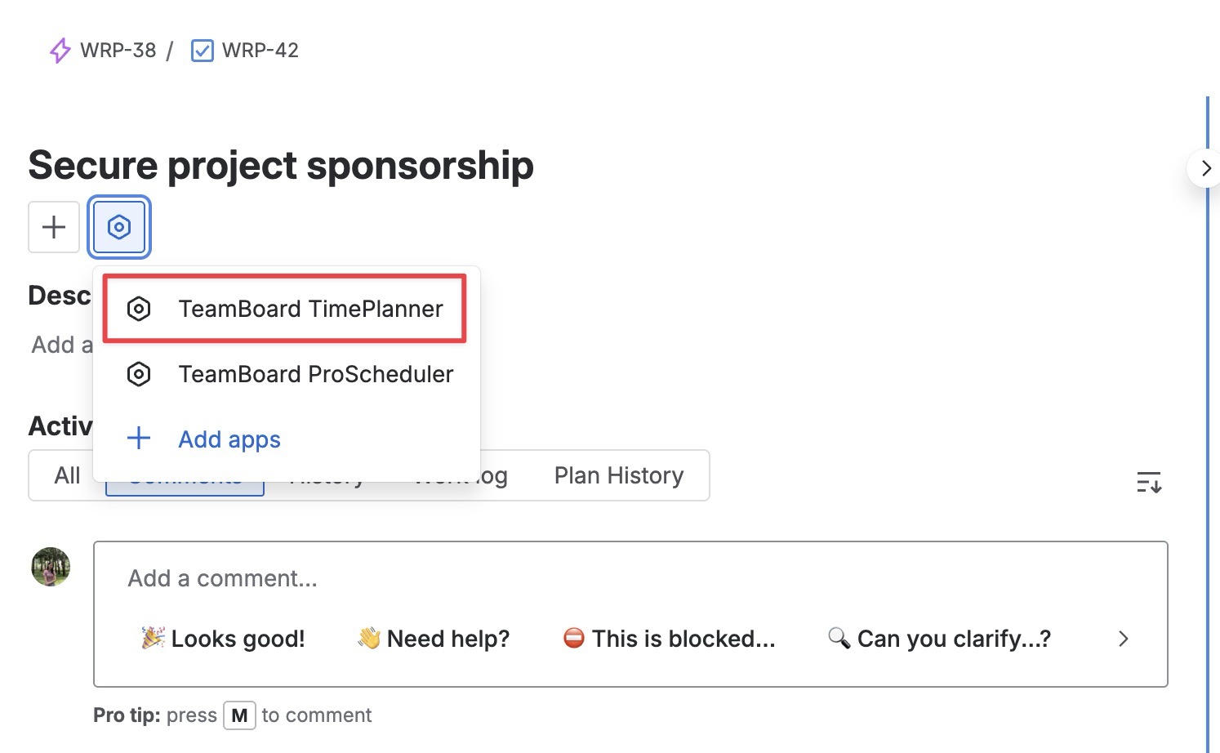The image size is (1220, 753).
Task: Click the WRP-42 task checkbox icon
Action: (202, 51)
